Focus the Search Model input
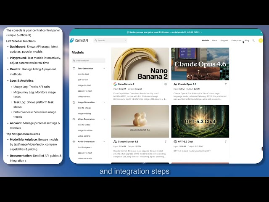The width and height of the screenshot is (269, 202). point(89,61)
